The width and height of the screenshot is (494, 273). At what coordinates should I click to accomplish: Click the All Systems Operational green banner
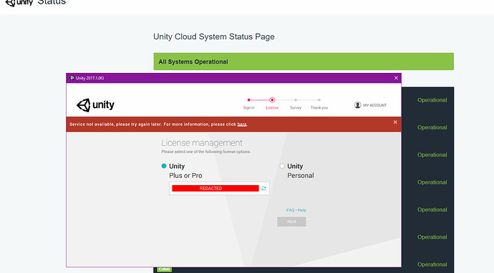click(x=304, y=61)
